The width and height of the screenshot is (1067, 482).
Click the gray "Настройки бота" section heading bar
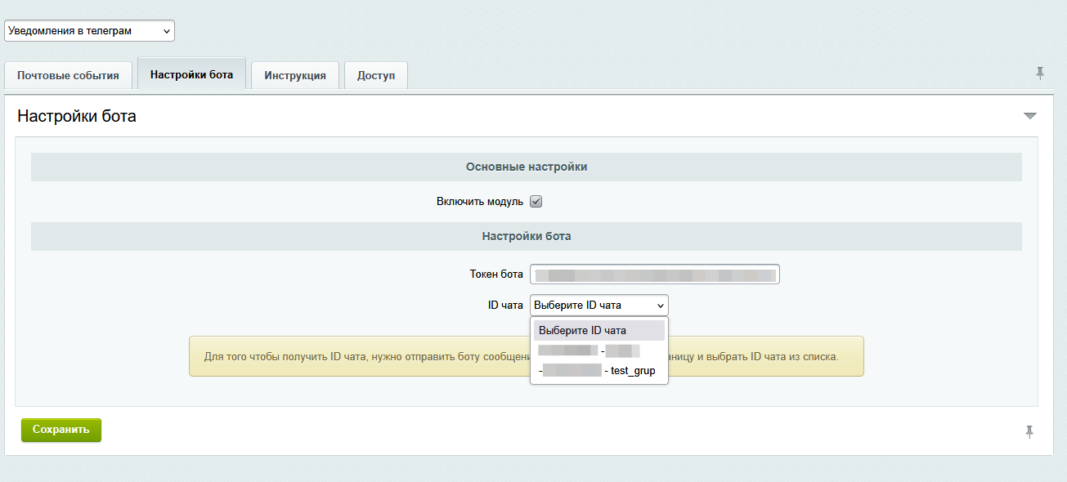click(x=526, y=236)
